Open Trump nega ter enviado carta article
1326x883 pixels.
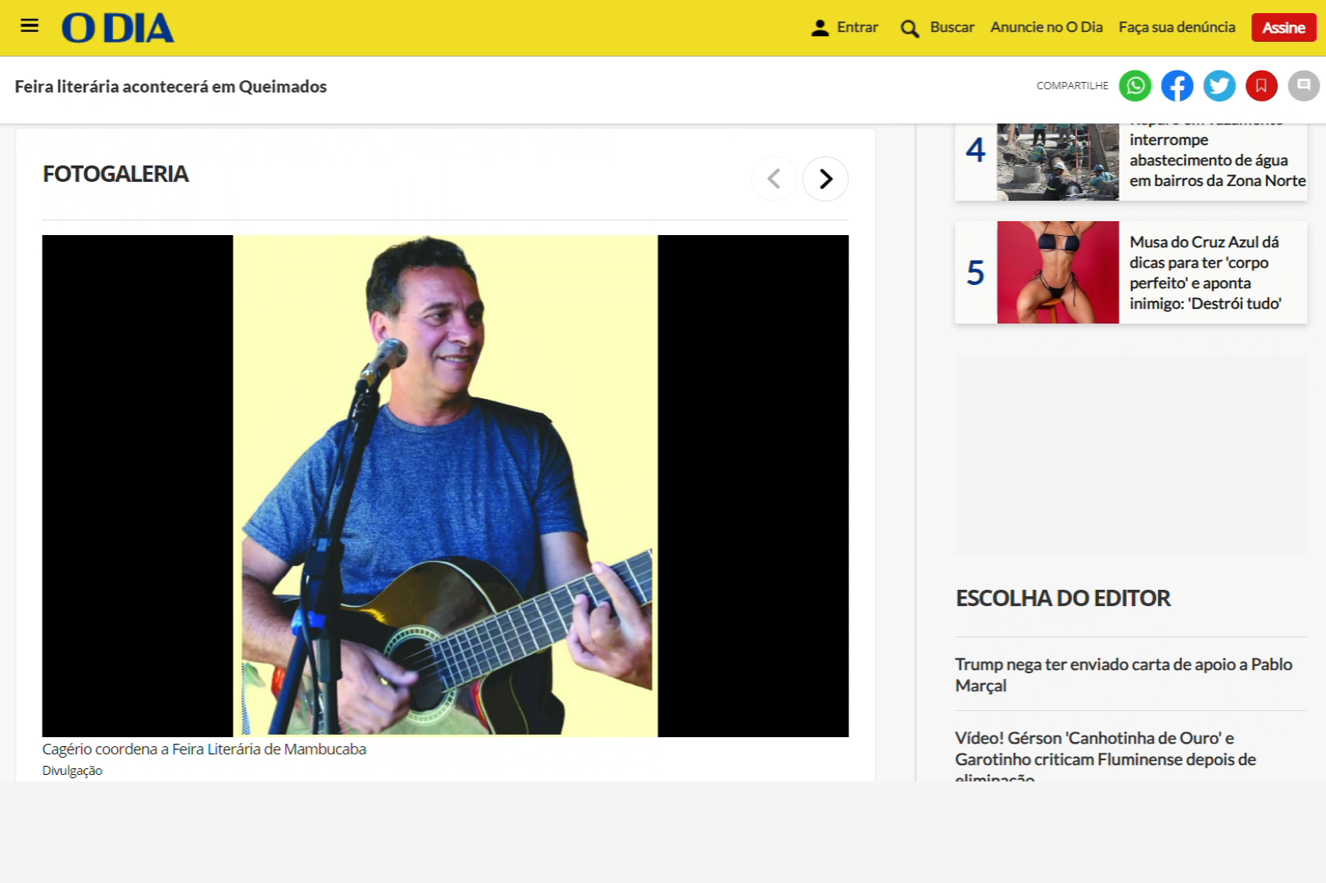1123,675
